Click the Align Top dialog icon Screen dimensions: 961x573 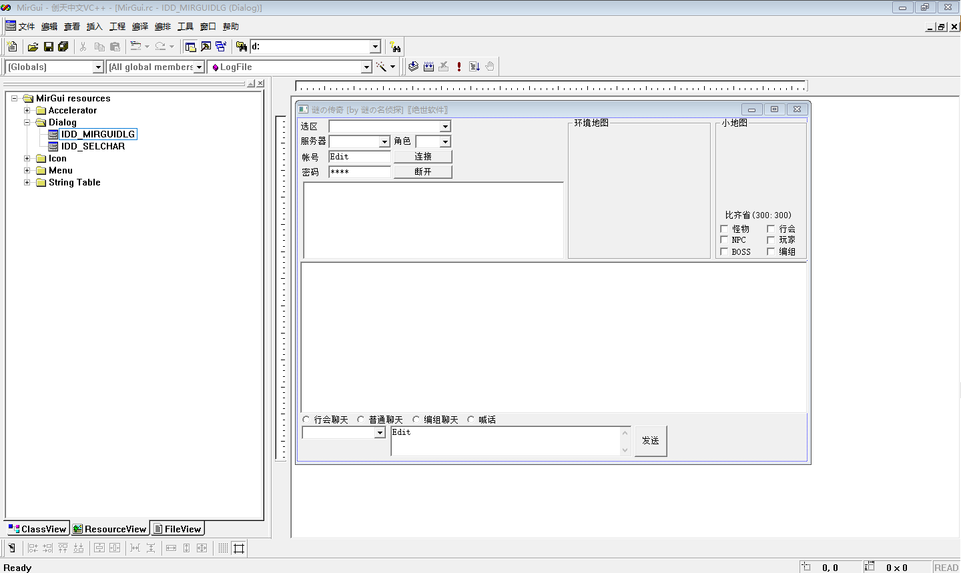(63, 548)
